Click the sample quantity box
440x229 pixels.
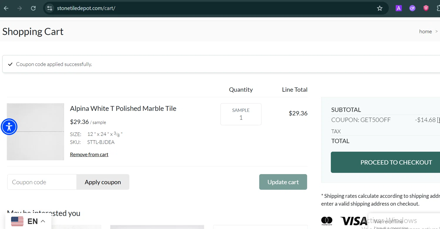241,114
